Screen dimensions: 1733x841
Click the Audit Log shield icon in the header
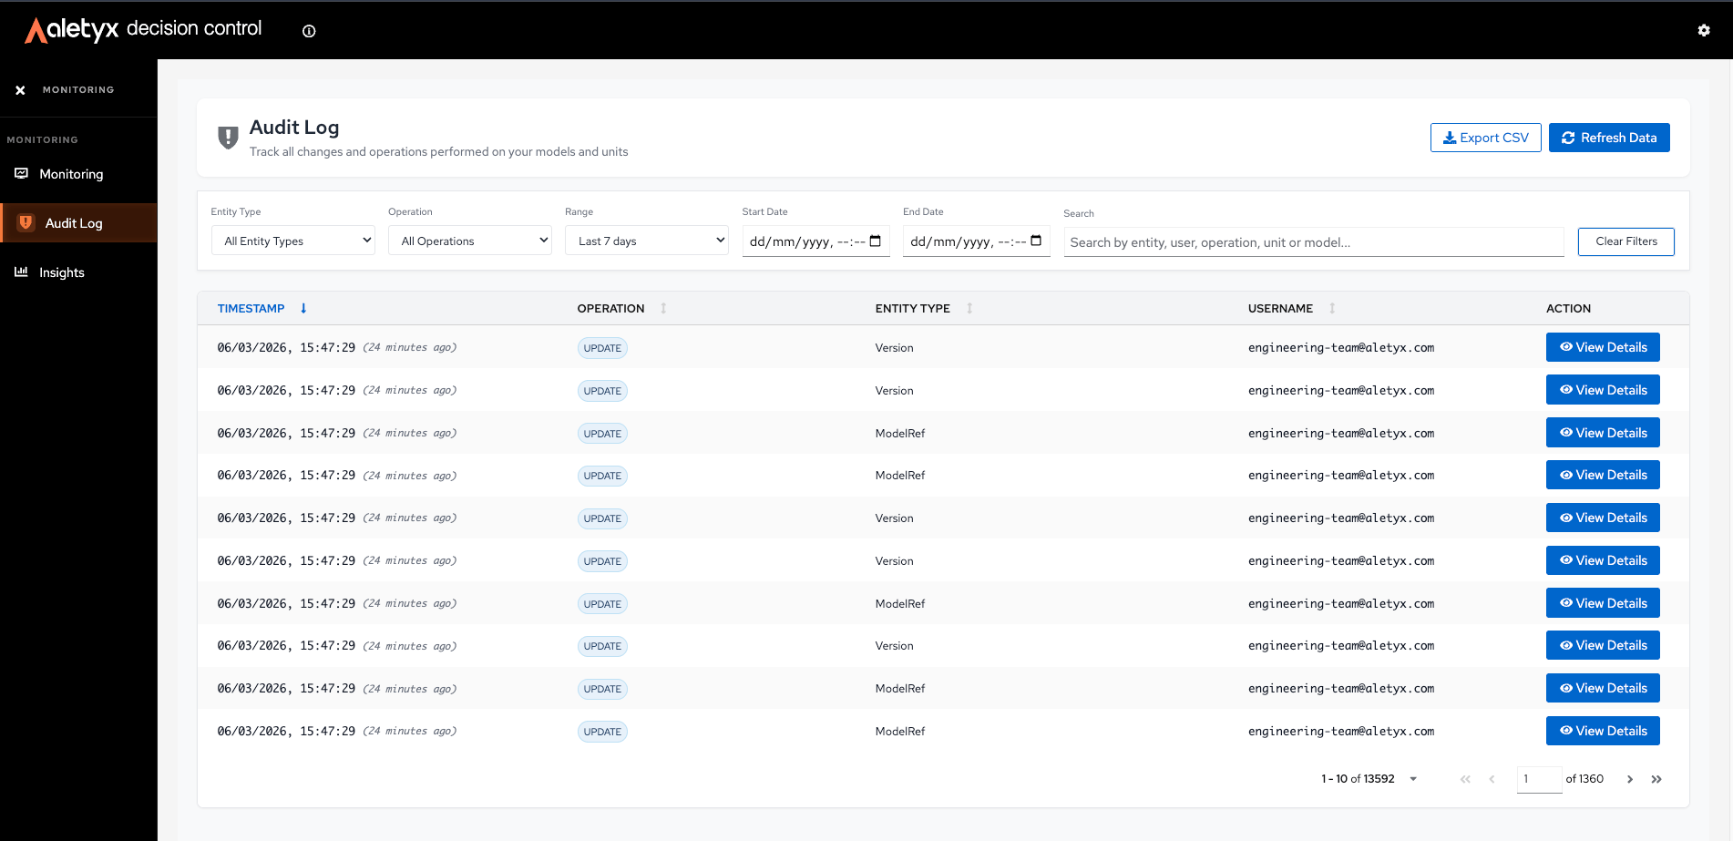coord(228,138)
